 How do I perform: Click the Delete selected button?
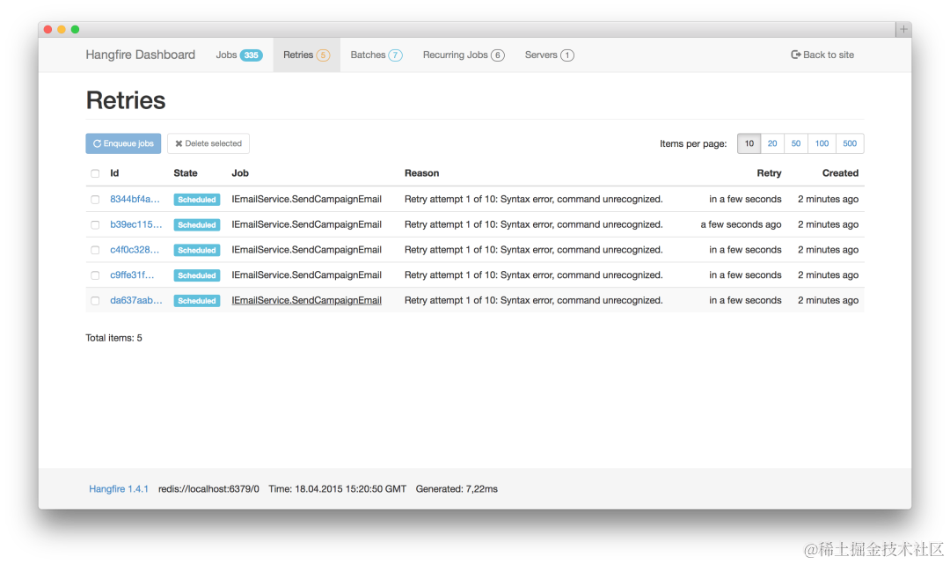pos(208,143)
